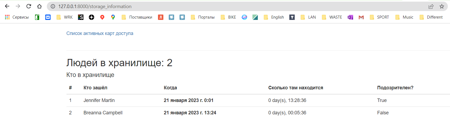The width and height of the screenshot is (450, 120).
Task: Select the Breanna Campbell name cell
Action: pos(103,113)
